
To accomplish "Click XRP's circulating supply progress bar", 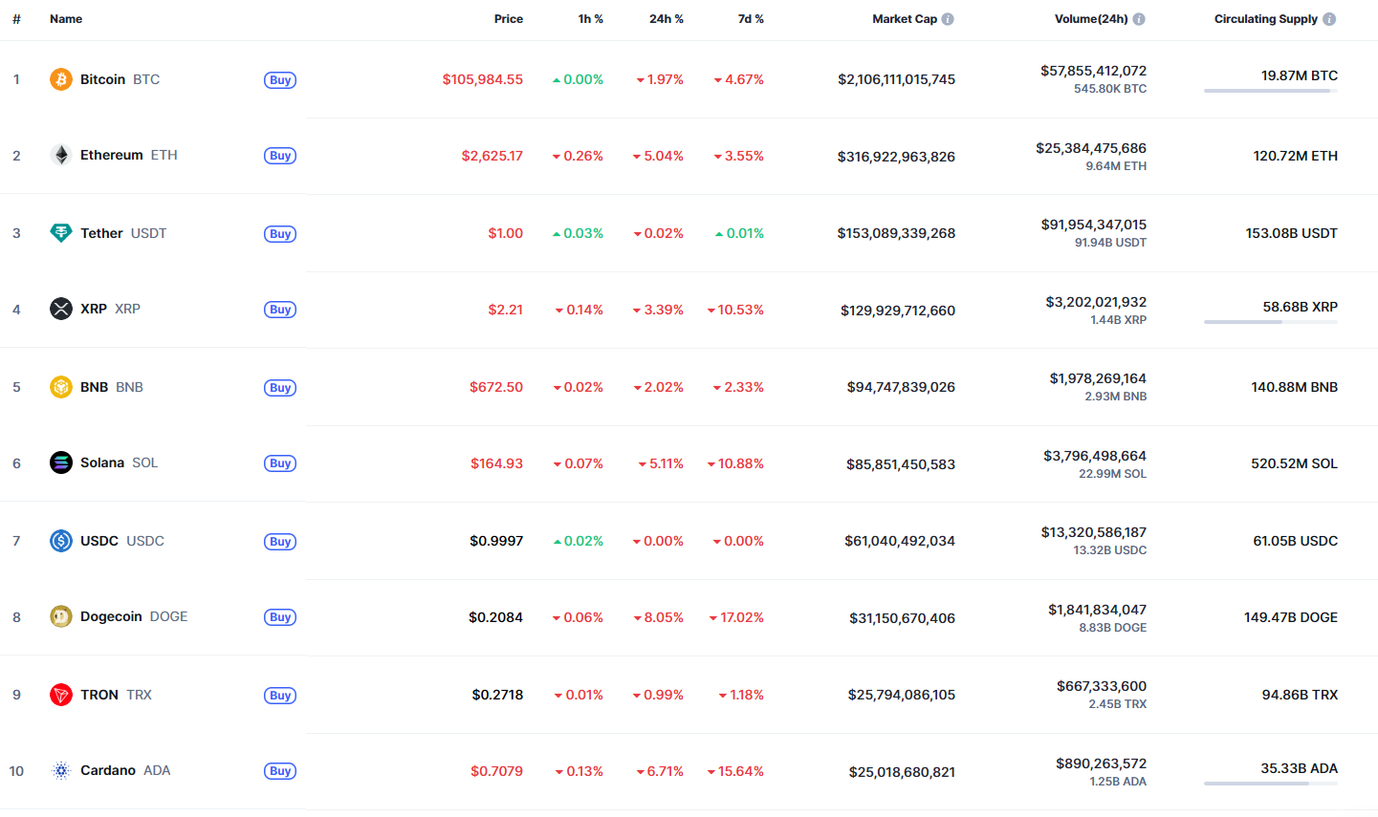I will point(1271,322).
